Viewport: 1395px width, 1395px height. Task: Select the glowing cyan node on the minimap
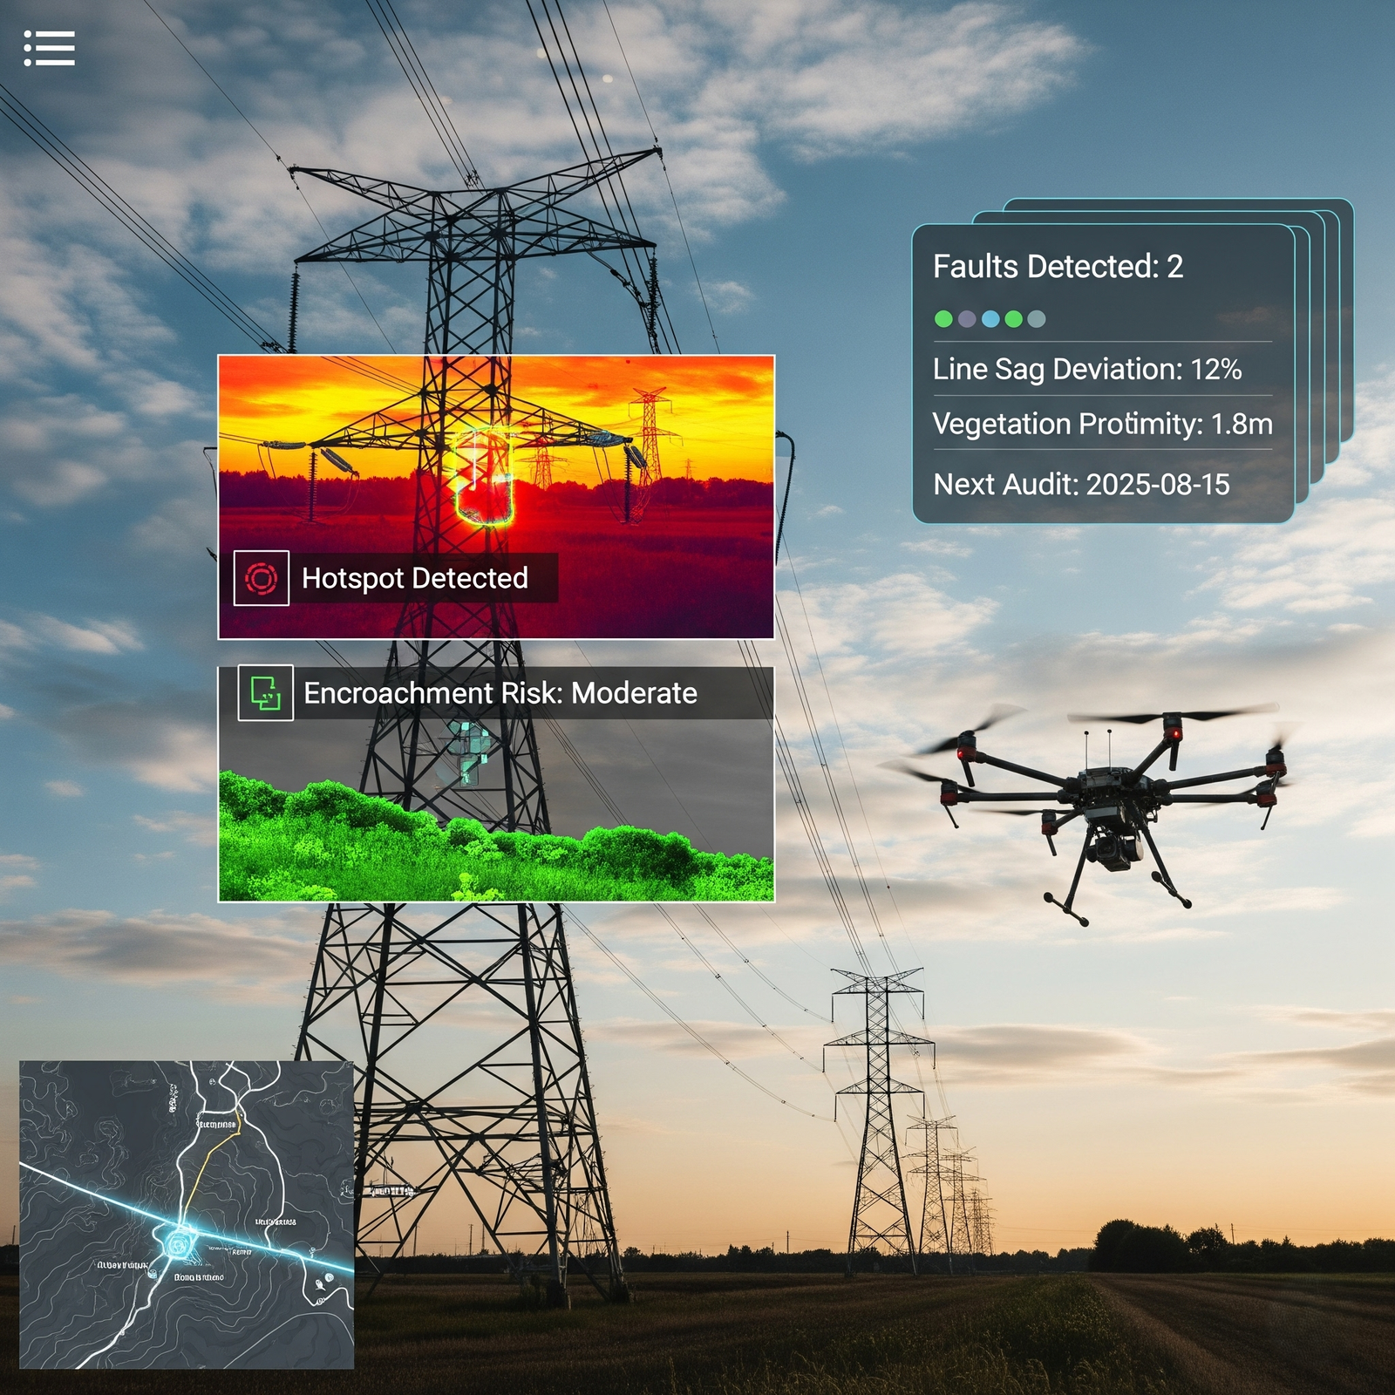point(180,1243)
